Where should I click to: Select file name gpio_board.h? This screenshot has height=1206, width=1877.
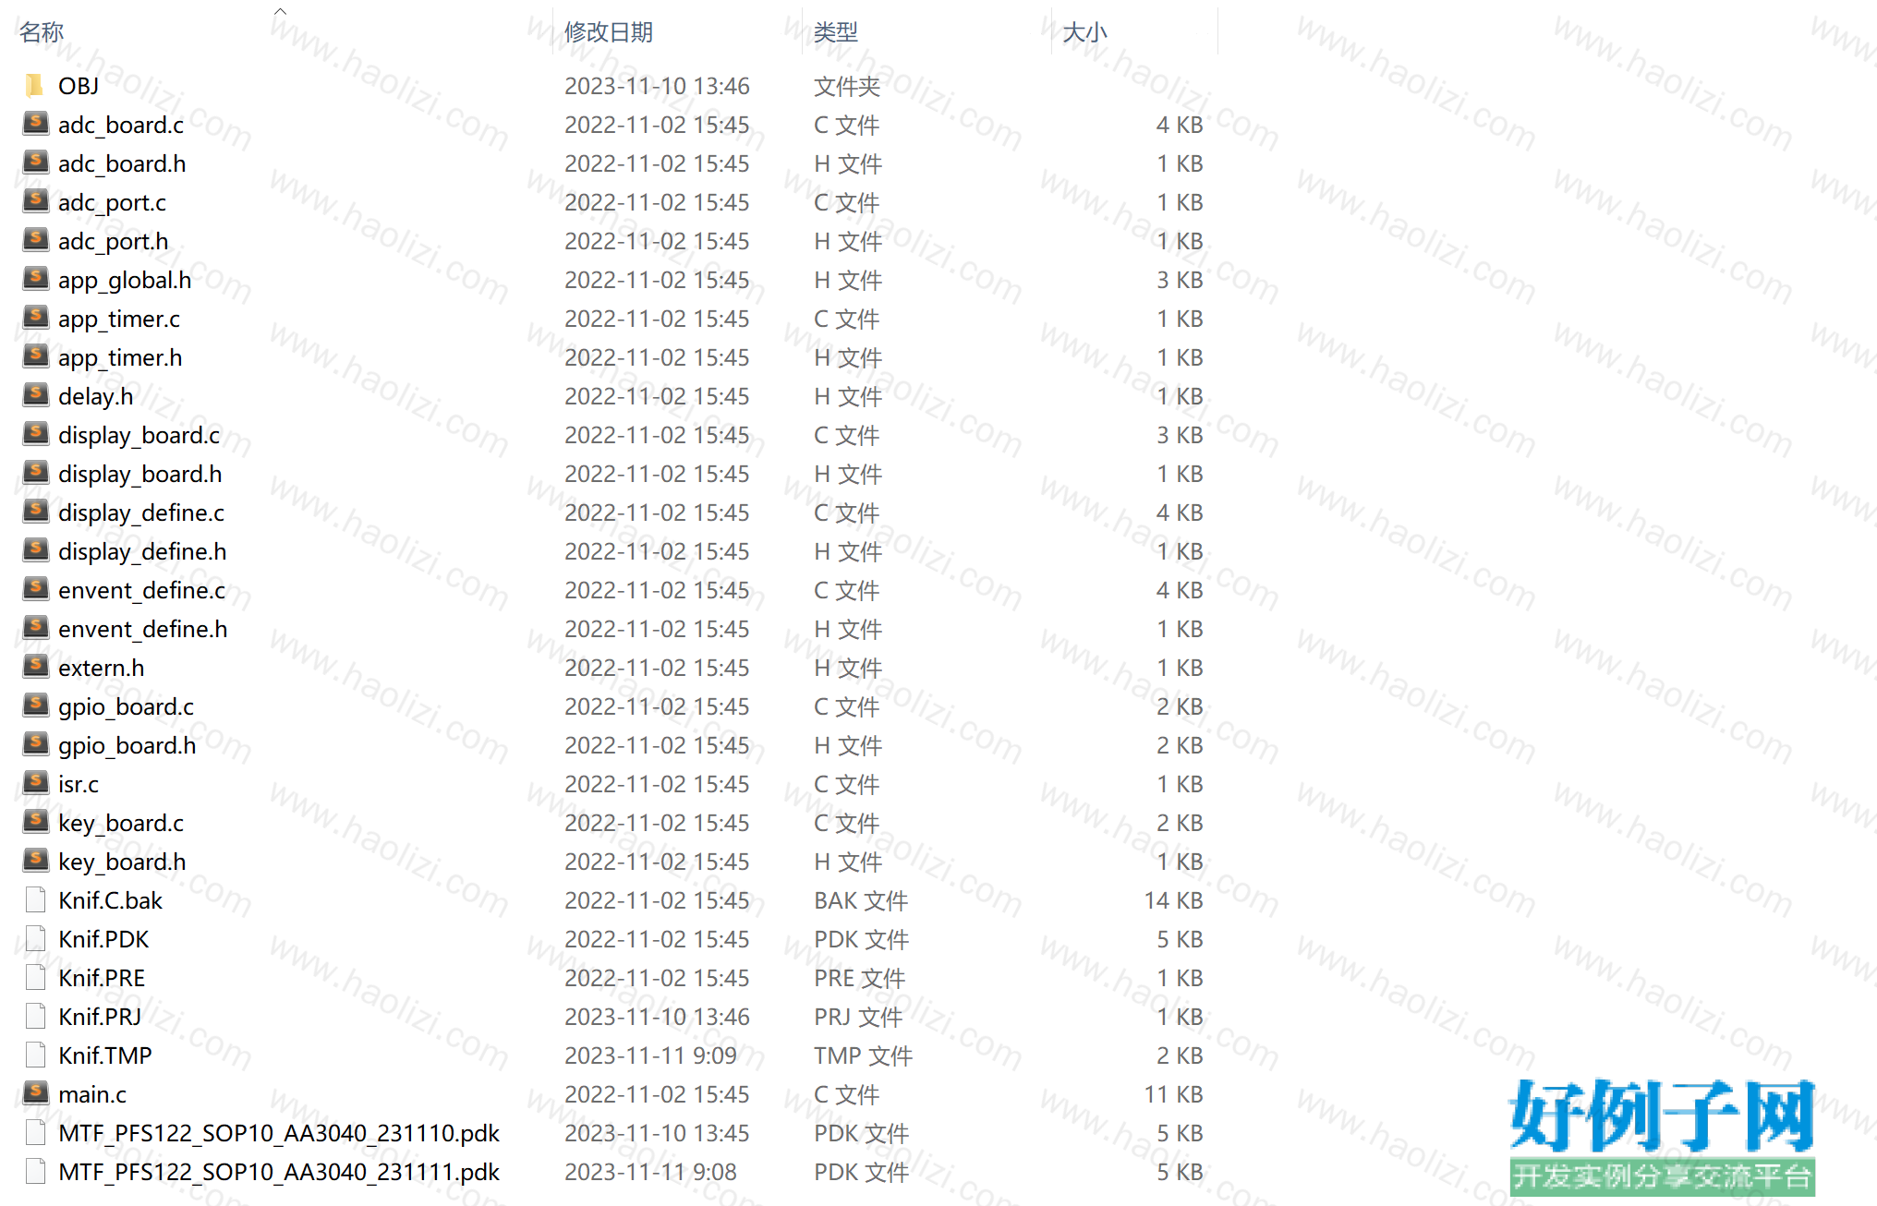tap(127, 745)
